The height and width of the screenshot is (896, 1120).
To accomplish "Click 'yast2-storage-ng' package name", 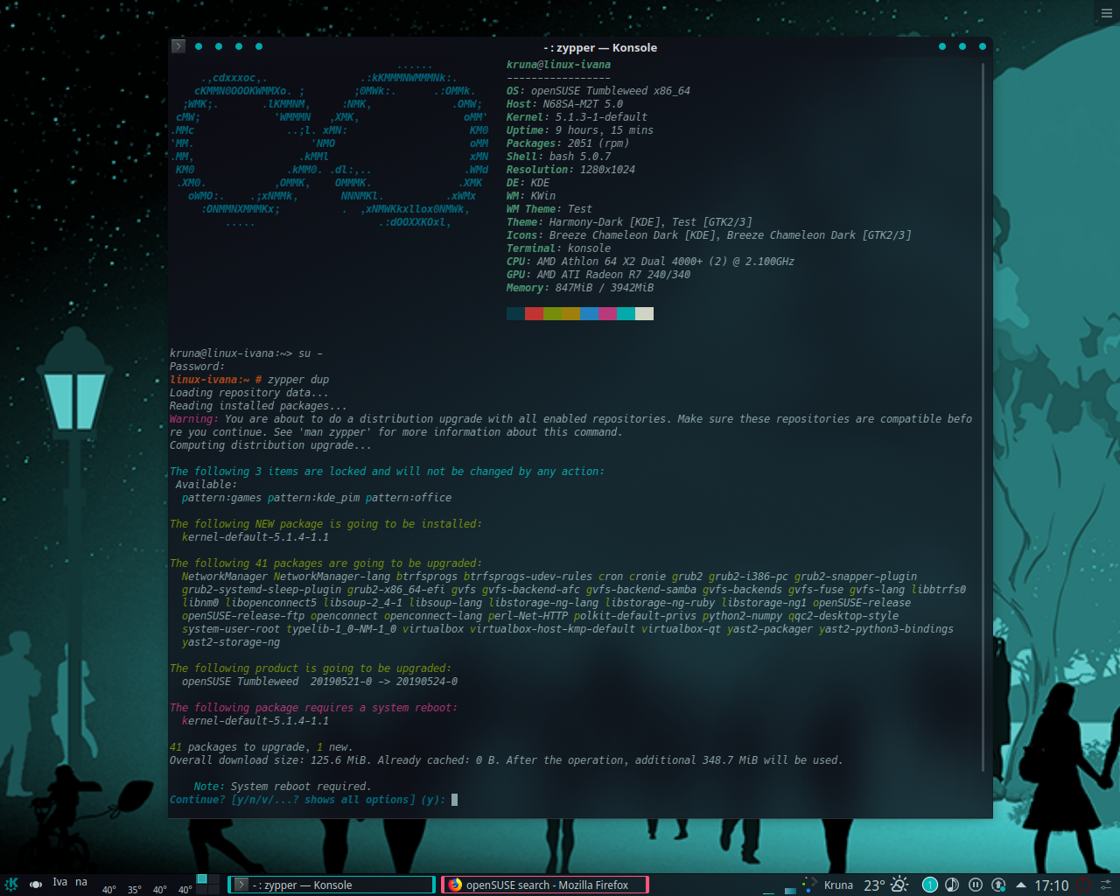I will (231, 642).
